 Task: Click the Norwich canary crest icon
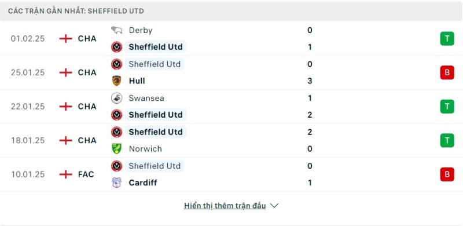pos(117,148)
